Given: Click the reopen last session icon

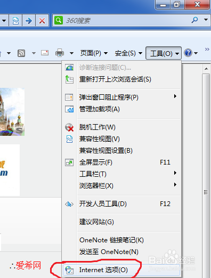Looking at the screenshot, I should pos(69,79).
